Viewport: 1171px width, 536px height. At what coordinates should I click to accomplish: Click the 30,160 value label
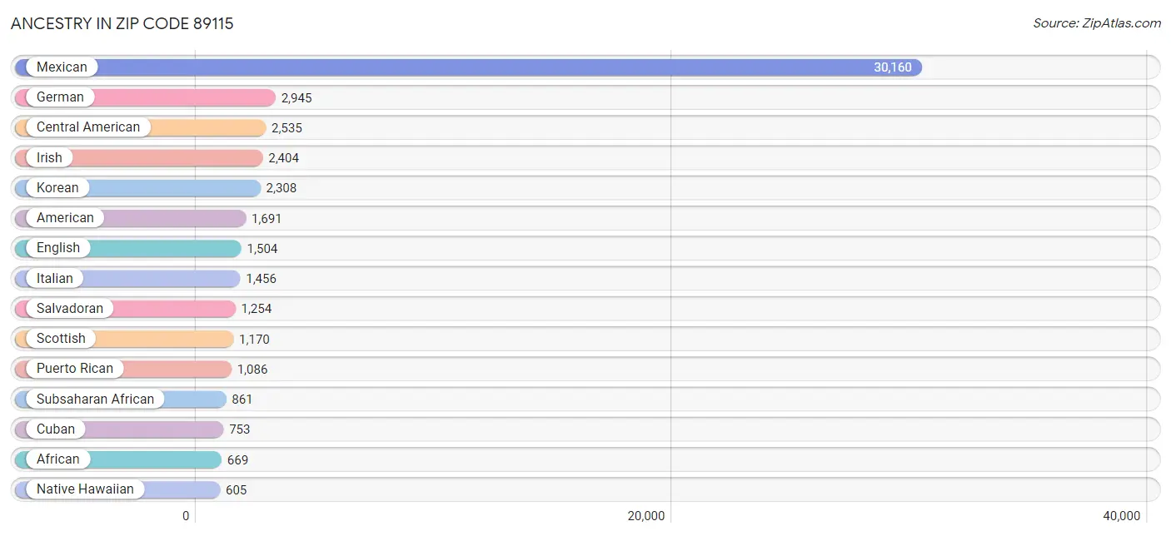(894, 67)
